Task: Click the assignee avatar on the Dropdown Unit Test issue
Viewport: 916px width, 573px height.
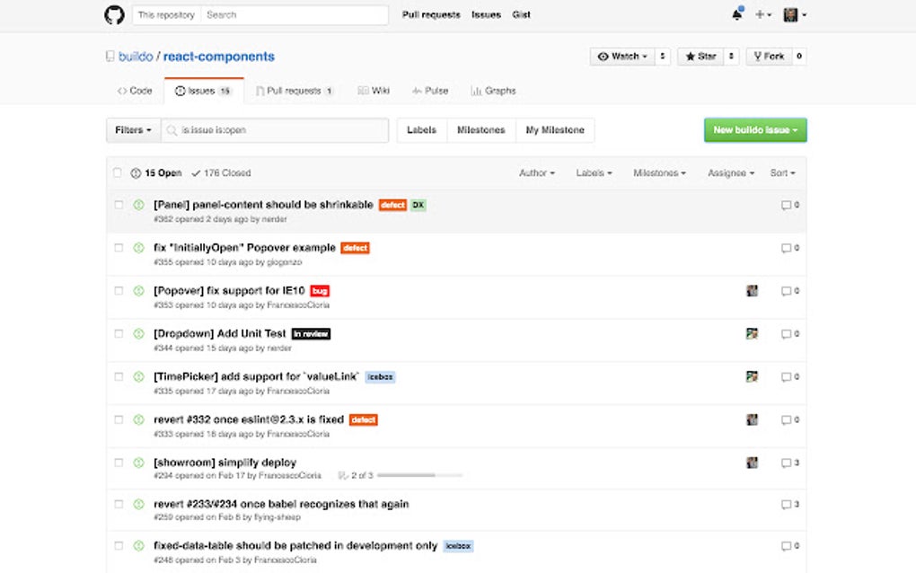Action: pos(752,333)
